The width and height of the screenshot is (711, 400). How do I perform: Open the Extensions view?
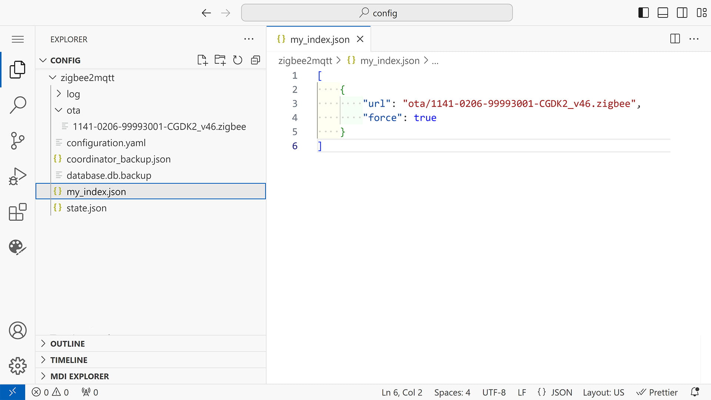click(x=17, y=212)
